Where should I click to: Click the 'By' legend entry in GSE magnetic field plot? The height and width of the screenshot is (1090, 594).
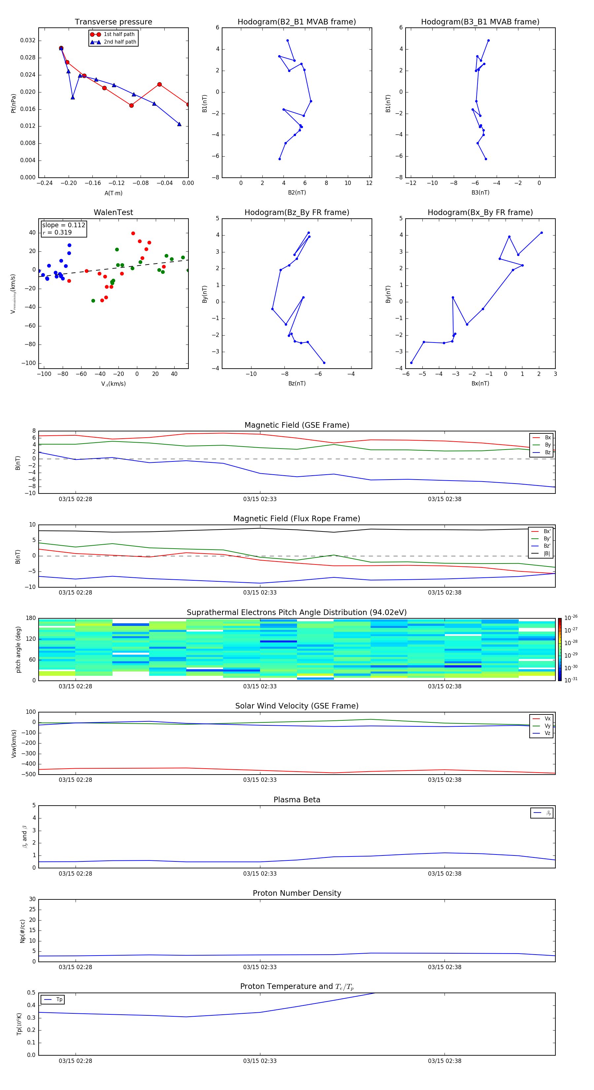pyautogui.click(x=542, y=445)
